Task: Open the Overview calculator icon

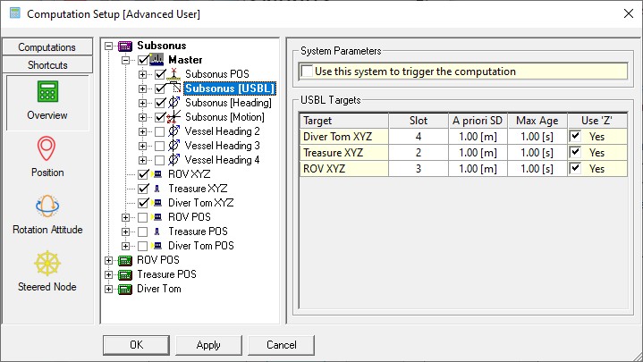Action: pos(47,91)
